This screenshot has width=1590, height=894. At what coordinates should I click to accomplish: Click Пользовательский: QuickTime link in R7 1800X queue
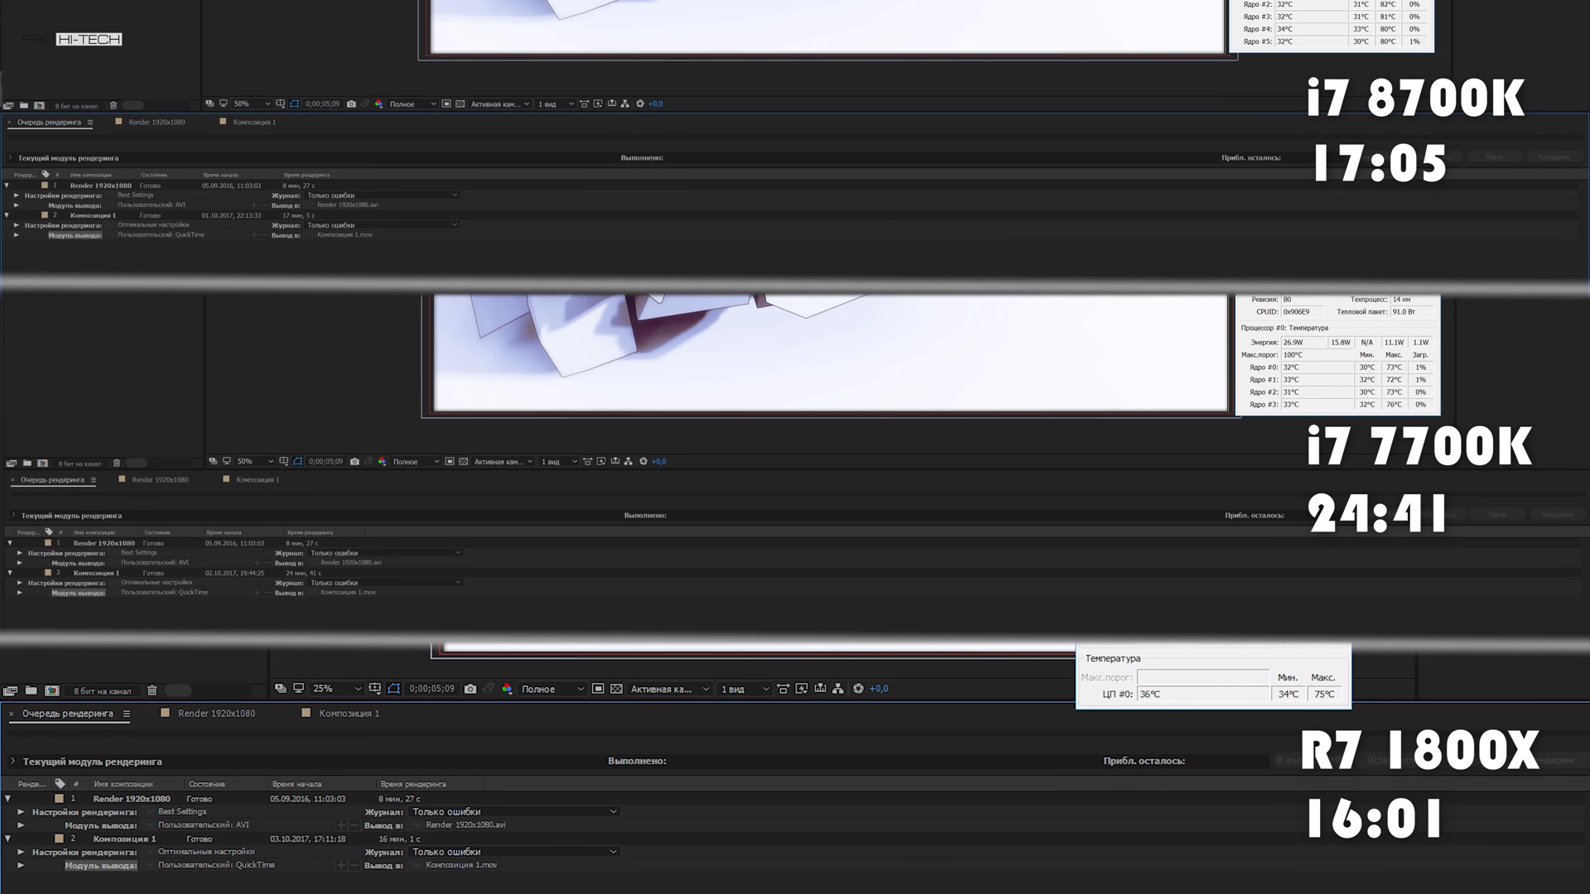tap(216, 865)
